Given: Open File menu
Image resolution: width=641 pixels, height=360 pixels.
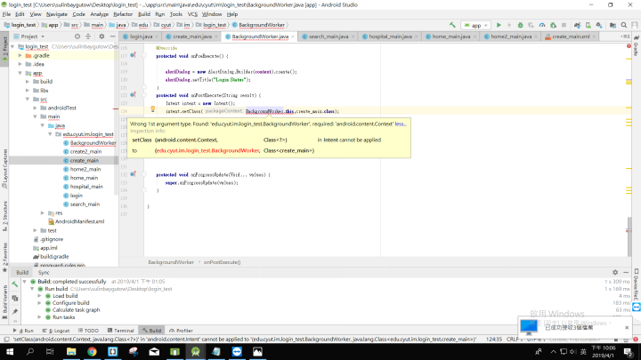Looking at the screenshot, I should [6, 14].
